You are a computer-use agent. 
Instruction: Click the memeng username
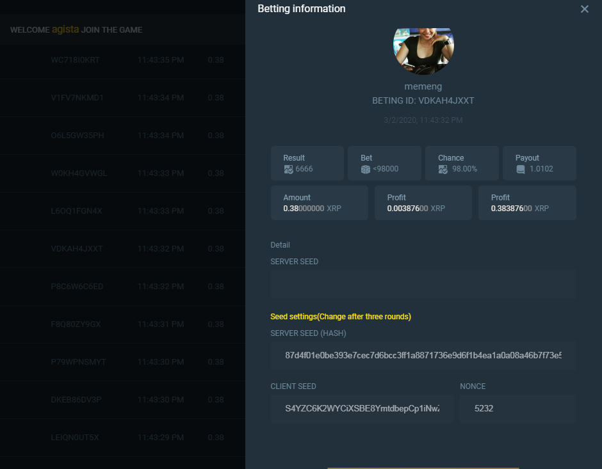pos(423,86)
